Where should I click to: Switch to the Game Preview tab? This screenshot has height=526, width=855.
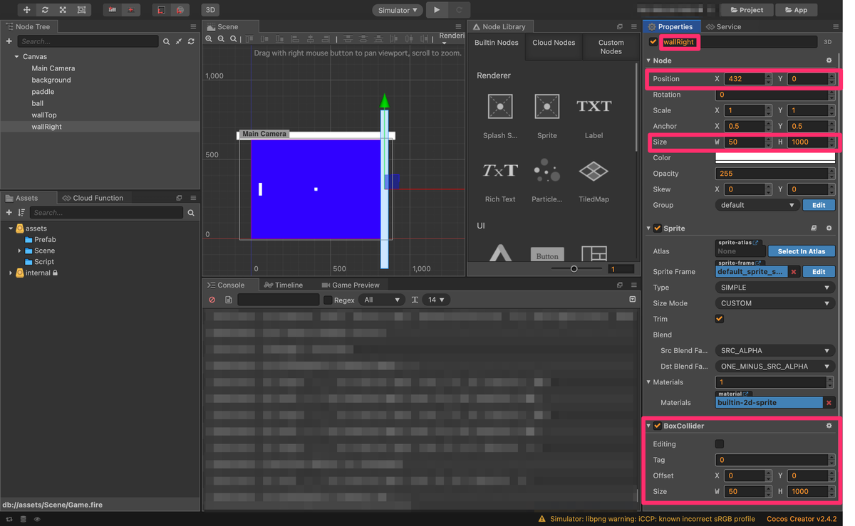[x=351, y=285]
